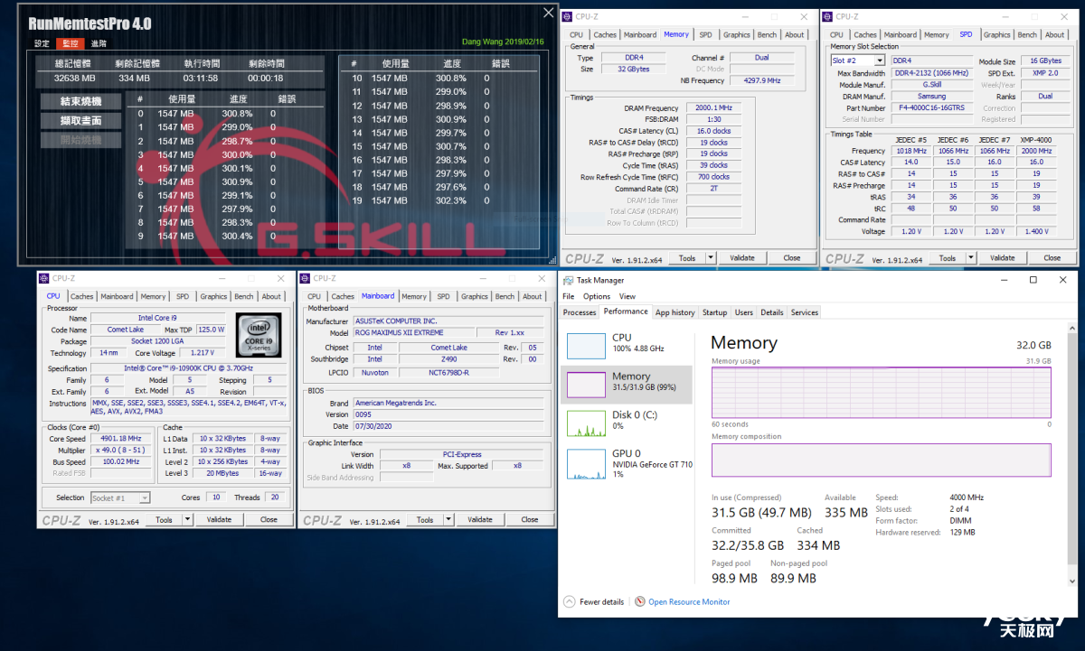The width and height of the screenshot is (1085, 651).
Task: Click the 03:11:58 elapsed time value
Action: pos(201,79)
